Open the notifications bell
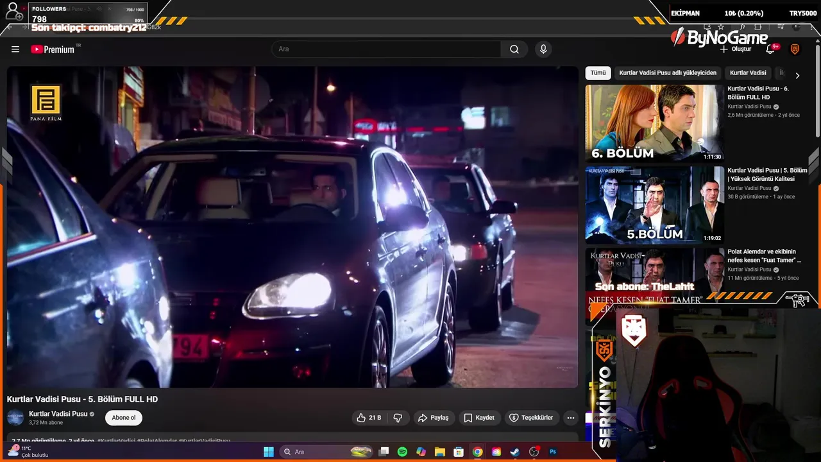The width and height of the screenshot is (821, 462). 772,49
